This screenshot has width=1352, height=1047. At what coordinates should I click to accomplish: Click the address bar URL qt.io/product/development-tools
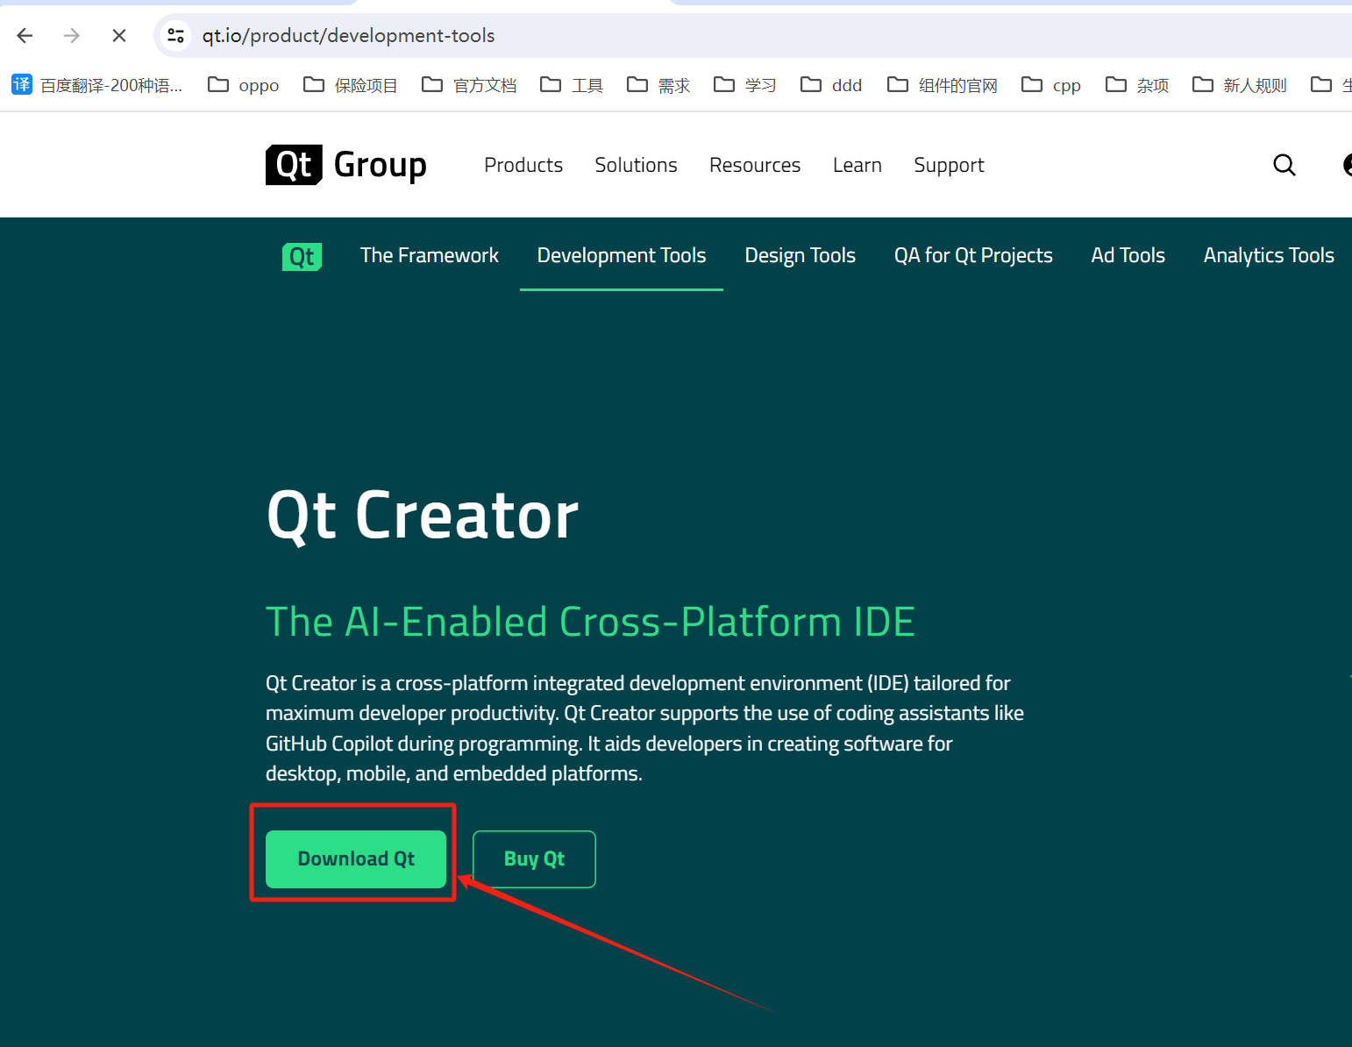(x=348, y=35)
